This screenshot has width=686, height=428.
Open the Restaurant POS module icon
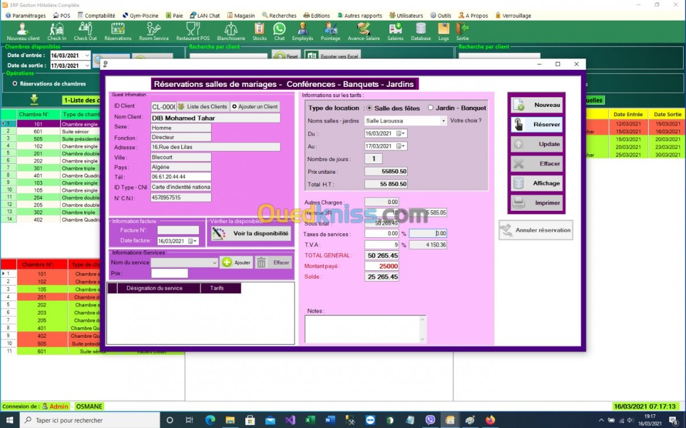[x=193, y=31]
